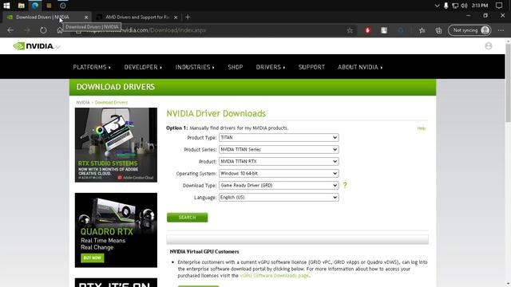Go to the Support page
The image size is (511, 287).
coord(311,67)
